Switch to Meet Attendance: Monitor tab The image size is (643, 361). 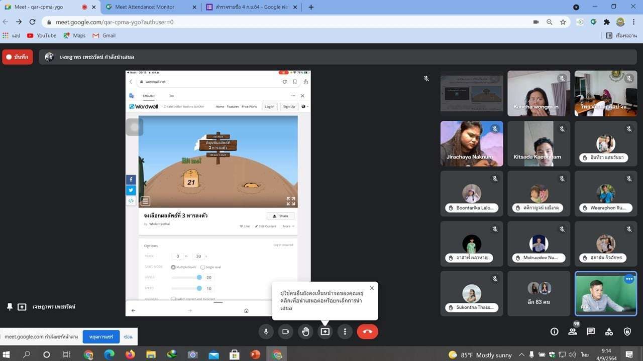click(x=145, y=7)
